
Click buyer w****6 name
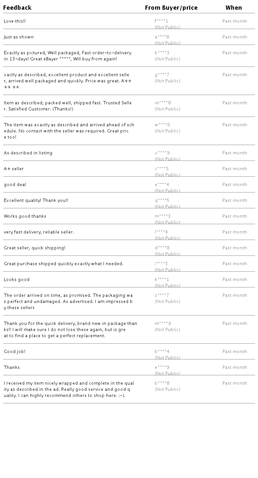coord(163,125)
